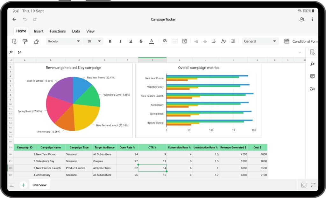Click the Conditional Format button label
This screenshot has width=326, height=198.
(x=305, y=41)
